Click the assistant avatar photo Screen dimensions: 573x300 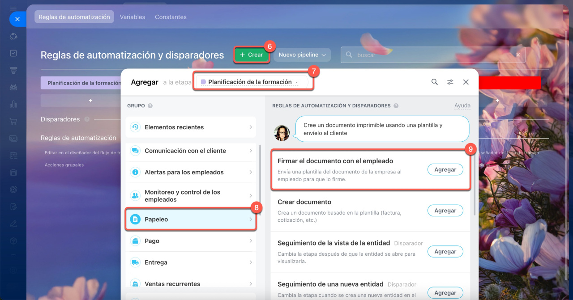tap(282, 133)
